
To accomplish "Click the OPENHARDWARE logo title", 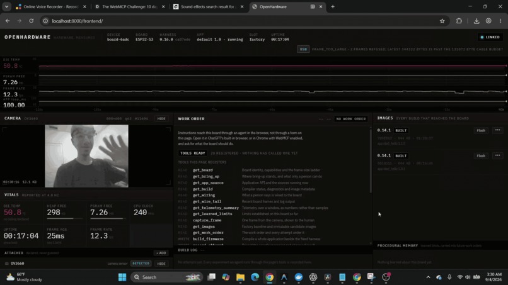I will click(x=28, y=37).
